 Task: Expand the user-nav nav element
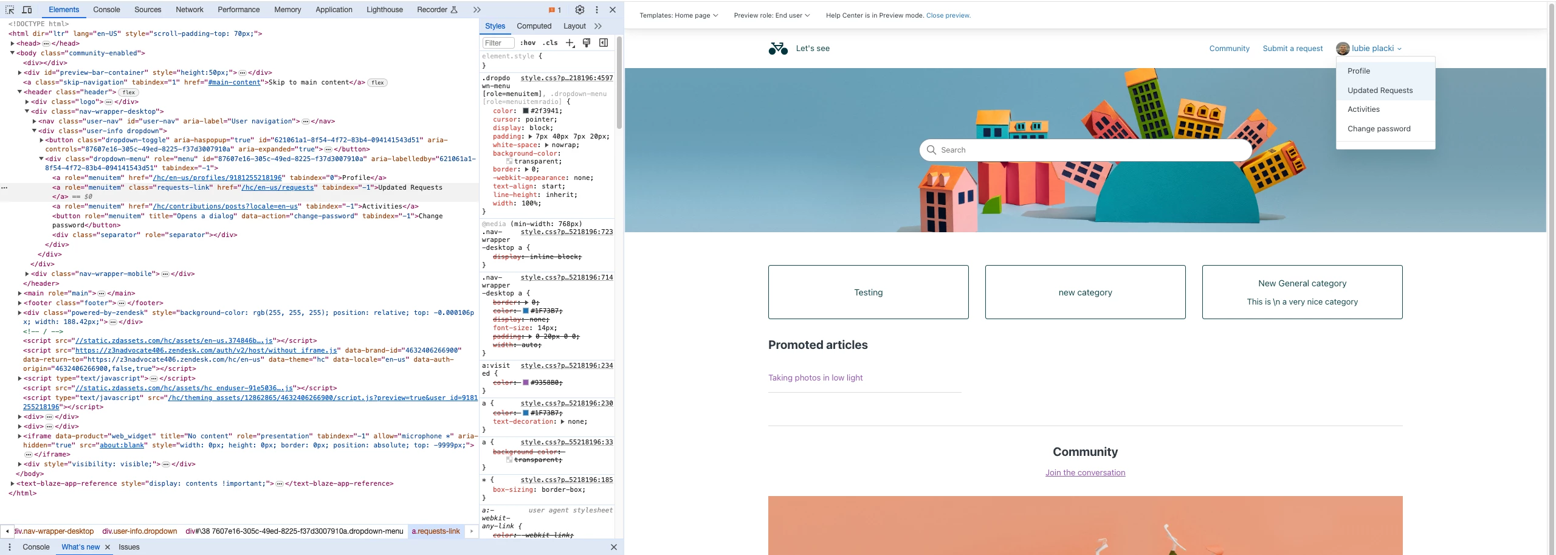[x=34, y=121]
